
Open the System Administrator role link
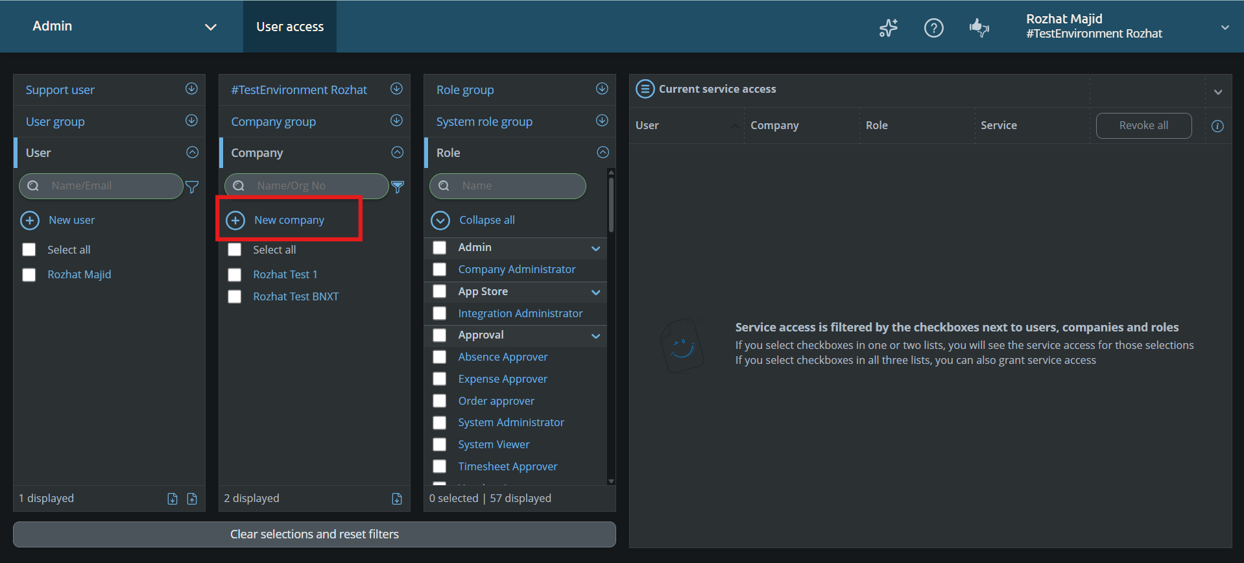click(511, 423)
